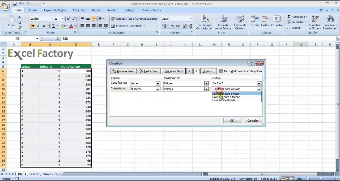This screenshot has height=181, width=340.
Task: Open the Fórmulas tab
Action: (x=79, y=10)
